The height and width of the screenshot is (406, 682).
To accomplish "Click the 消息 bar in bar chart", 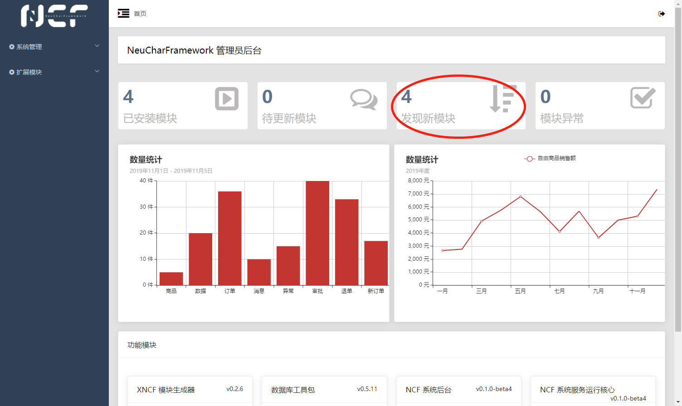I will pyautogui.click(x=259, y=272).
